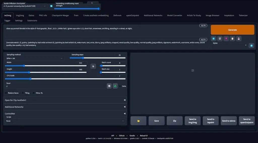The image size is (258, 143).
Task: Click the Zip button
Action: (x=175, y=121)
